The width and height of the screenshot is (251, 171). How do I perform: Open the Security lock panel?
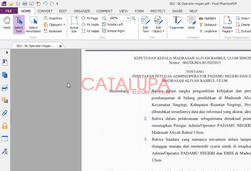tap(5, 126)
